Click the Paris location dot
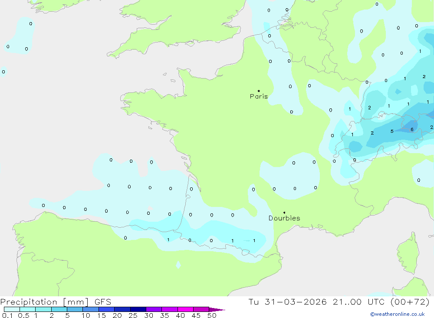Image resolution: width=434 pixels, height=318 pixels. tap(259, 91)
